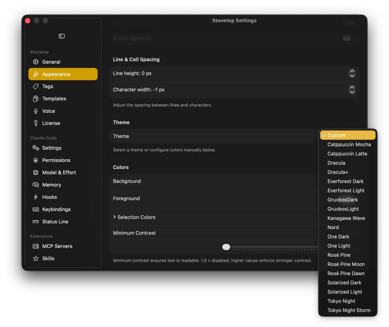
Task: Open the Keybindings page
Action: [x=63, y=209]
